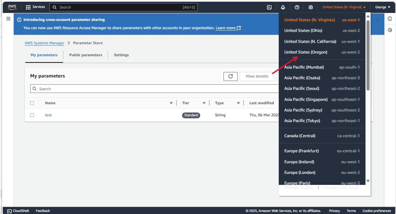
Task: Select United States (Ohio) region
Action: 322,31
